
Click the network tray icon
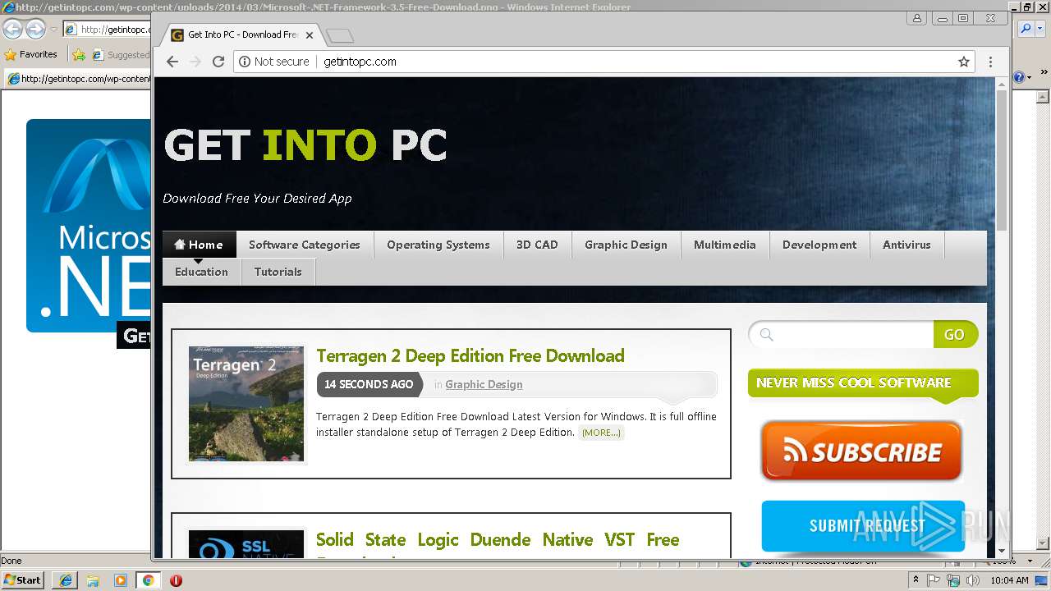(x=953, y=580)
